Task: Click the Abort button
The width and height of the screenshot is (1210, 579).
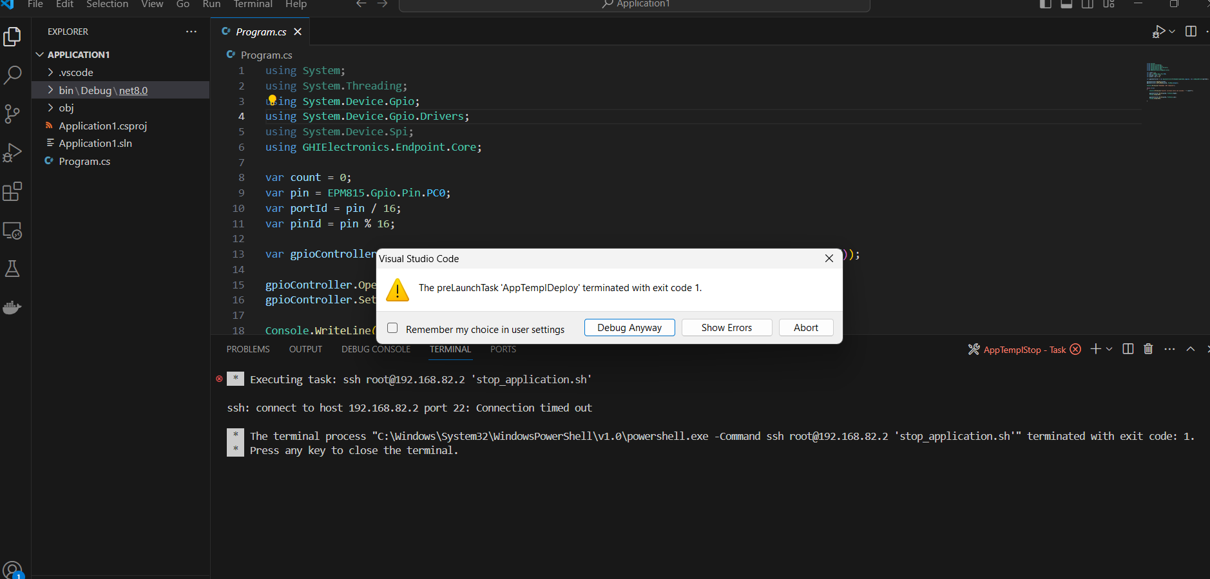Action: point(806,328)
